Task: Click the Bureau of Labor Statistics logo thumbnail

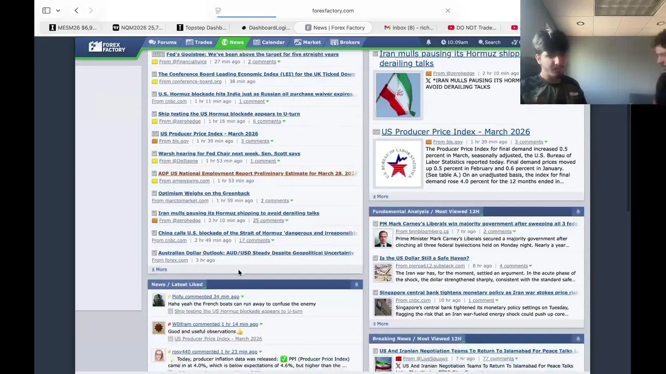Action: click(x=398, y=164)
